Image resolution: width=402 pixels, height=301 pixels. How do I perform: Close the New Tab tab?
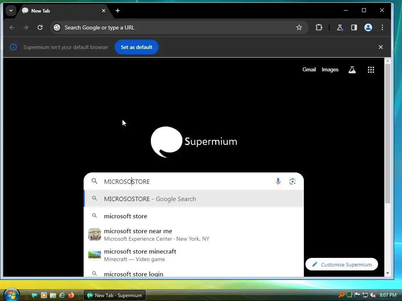click(x=104, y=11)
